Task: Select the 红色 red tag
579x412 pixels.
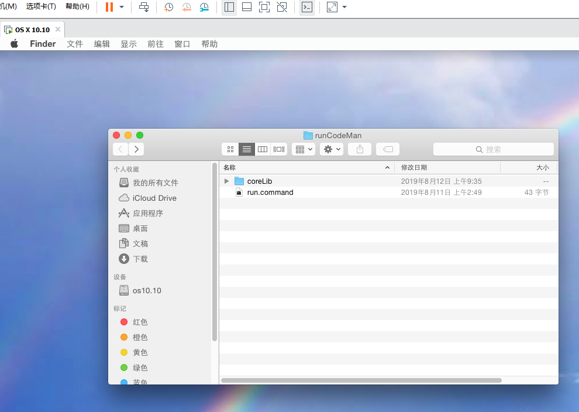Action: (134, 322)
